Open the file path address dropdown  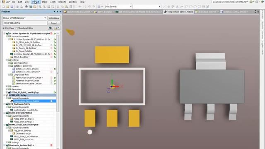pyautogui.click(x=248, y=2)
